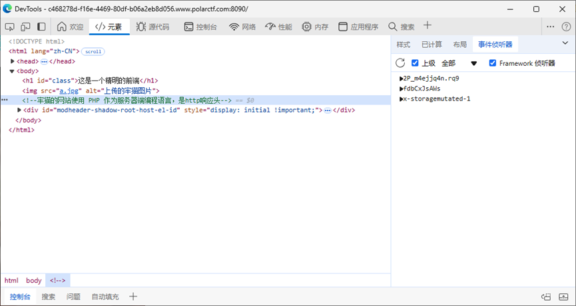Expand the x-storagemutated-1 event listener
Screen dimensions: 576x306
[x=401, y=99]
